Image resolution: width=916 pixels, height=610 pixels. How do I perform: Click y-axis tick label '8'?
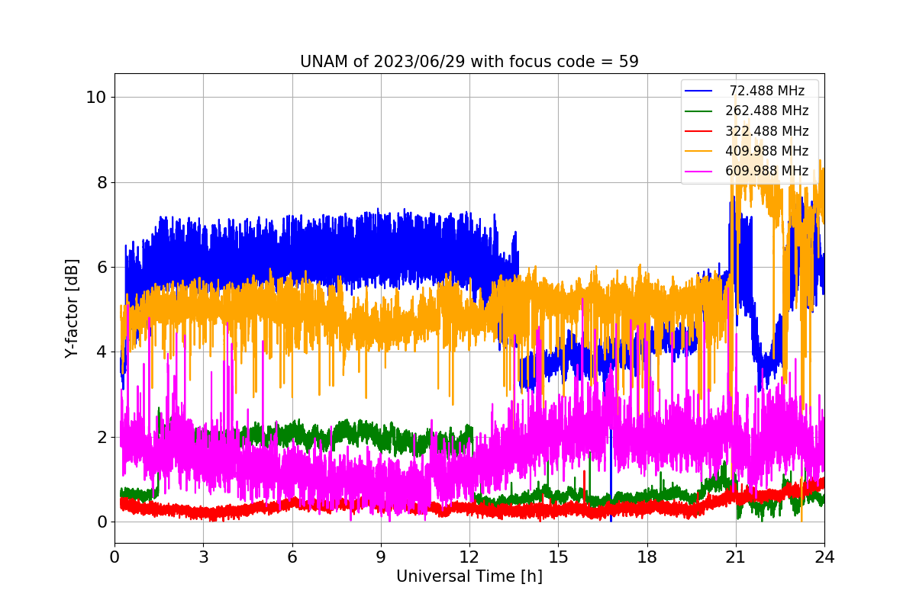click(102, 182)
